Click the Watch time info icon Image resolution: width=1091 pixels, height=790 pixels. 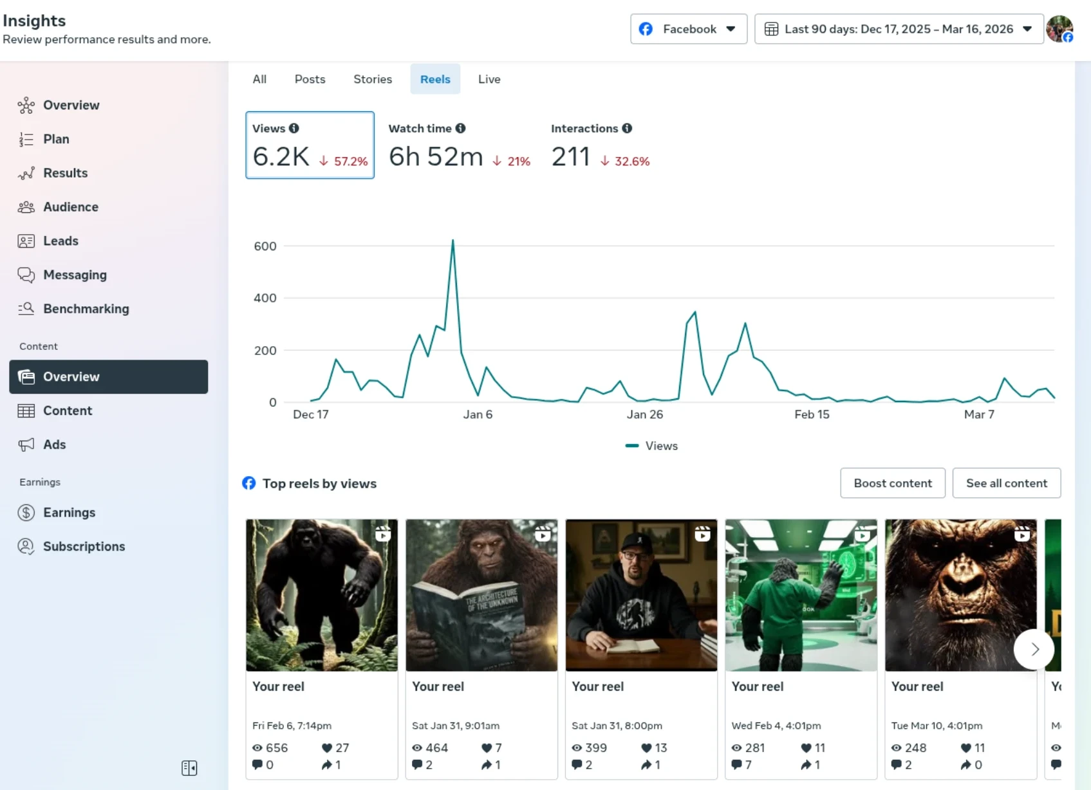pos(460,128)
